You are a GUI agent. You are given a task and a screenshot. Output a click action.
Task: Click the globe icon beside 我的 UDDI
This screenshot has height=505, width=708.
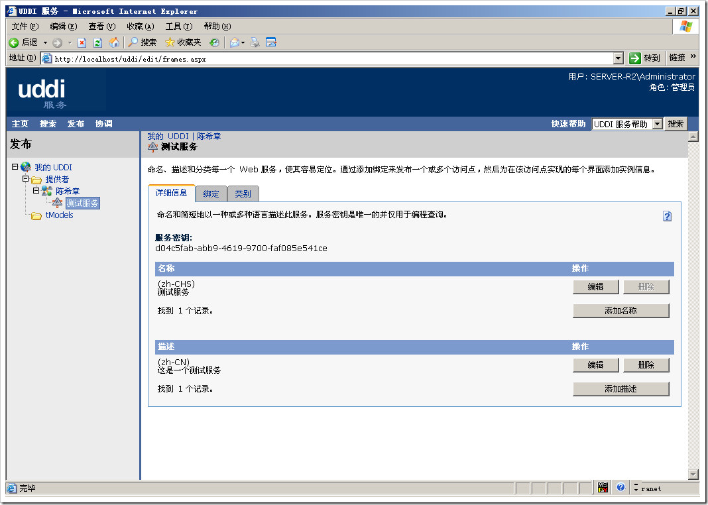click(26, 167)
